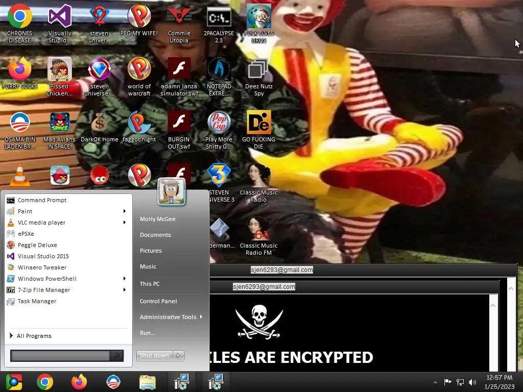Launch the world of warcraft Peggle icon
The height and width of the screenshot is (392, 523).
tap(139, 77)
